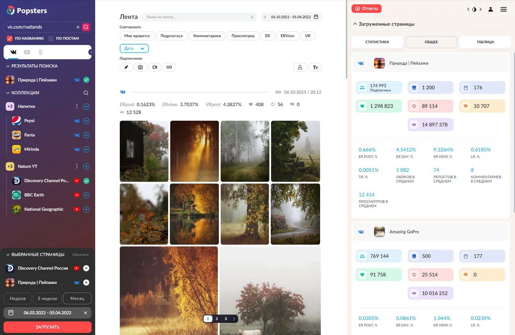Click the Tт text size button

point(315,67)
